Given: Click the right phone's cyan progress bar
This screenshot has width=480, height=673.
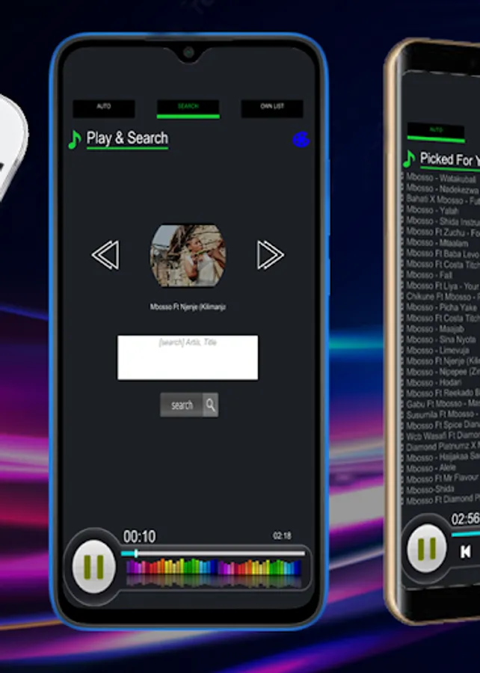Looking at the screenshot, I should tap(465, 534).
